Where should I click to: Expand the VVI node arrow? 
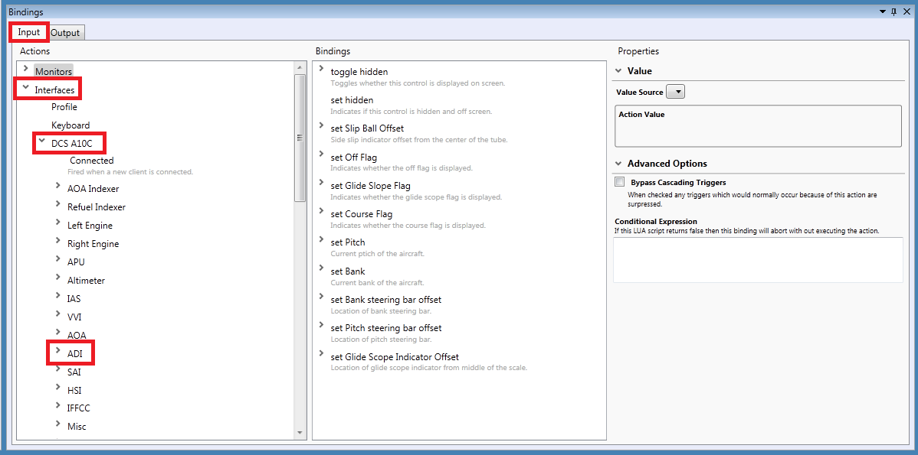(x=58, y=314)
